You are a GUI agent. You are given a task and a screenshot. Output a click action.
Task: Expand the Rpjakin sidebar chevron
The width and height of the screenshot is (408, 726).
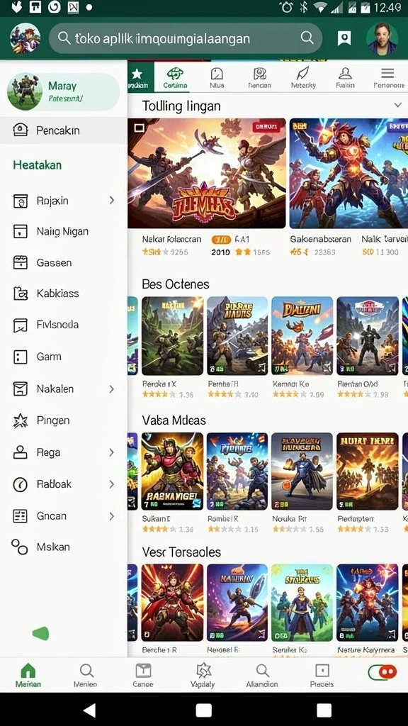click(x=111, y=201)
